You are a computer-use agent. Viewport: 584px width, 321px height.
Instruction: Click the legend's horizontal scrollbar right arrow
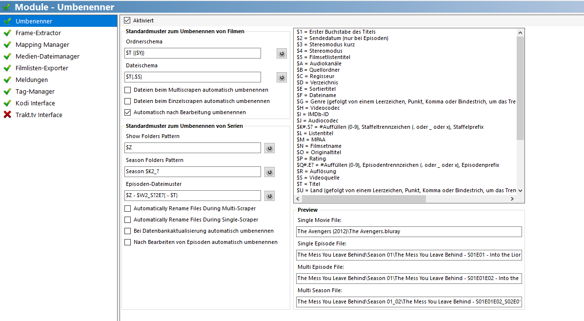click(x=512, y=199)
